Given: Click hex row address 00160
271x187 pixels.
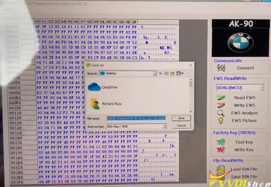Looking at the screenshot, I should pos(16,138).
